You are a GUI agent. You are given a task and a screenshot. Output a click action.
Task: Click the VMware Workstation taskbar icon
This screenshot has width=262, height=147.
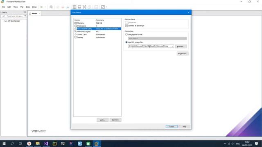(x=97, y=143)
